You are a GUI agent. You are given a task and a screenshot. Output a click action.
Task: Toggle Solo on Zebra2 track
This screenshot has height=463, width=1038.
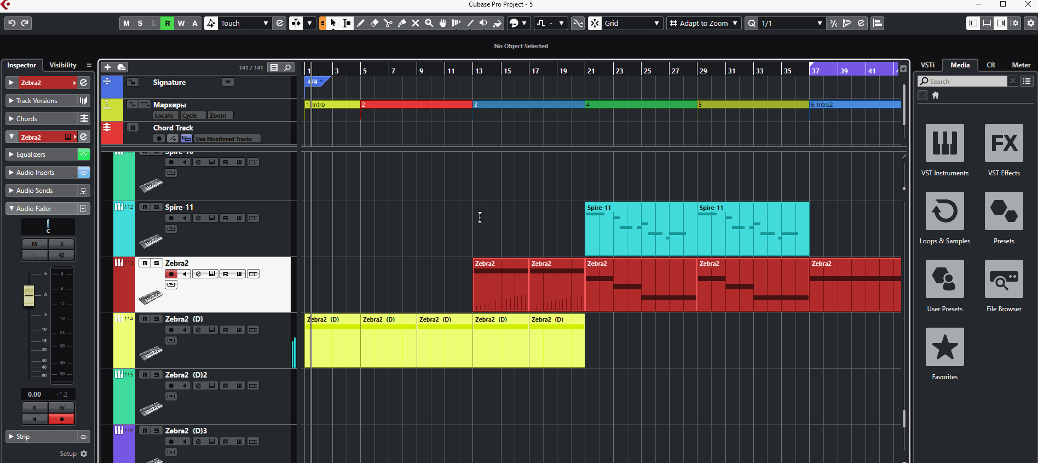(157, 263)
